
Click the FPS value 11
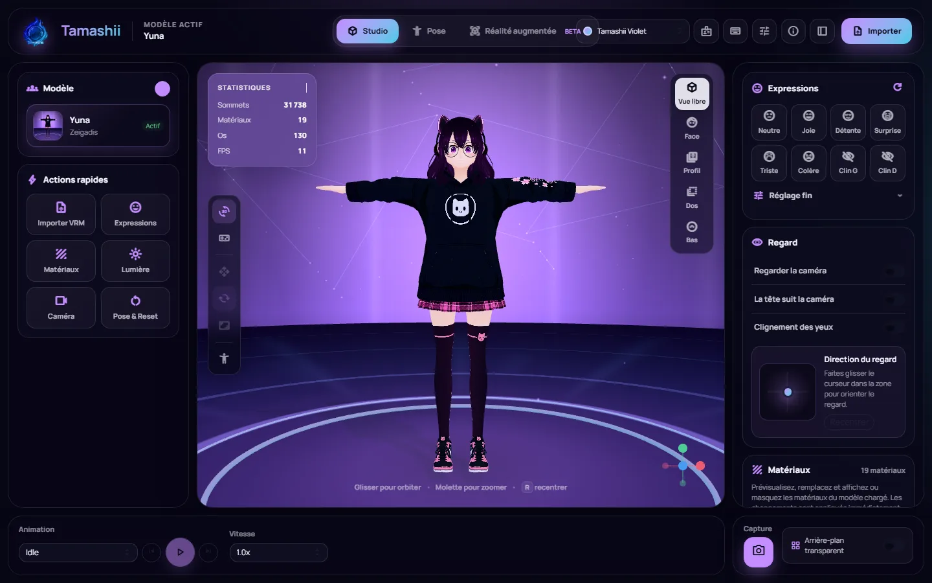[302, 151]
